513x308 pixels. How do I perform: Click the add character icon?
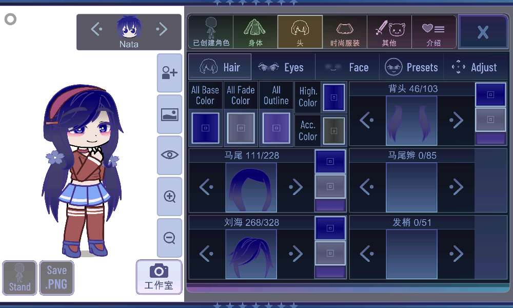tap(169, 73)
